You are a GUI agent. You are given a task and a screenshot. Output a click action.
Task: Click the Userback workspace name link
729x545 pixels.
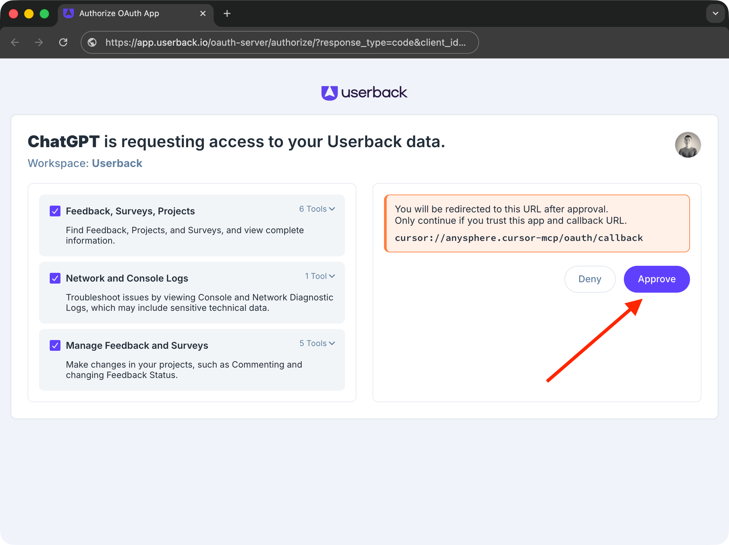pyautogui.click(x=117, y=163)
